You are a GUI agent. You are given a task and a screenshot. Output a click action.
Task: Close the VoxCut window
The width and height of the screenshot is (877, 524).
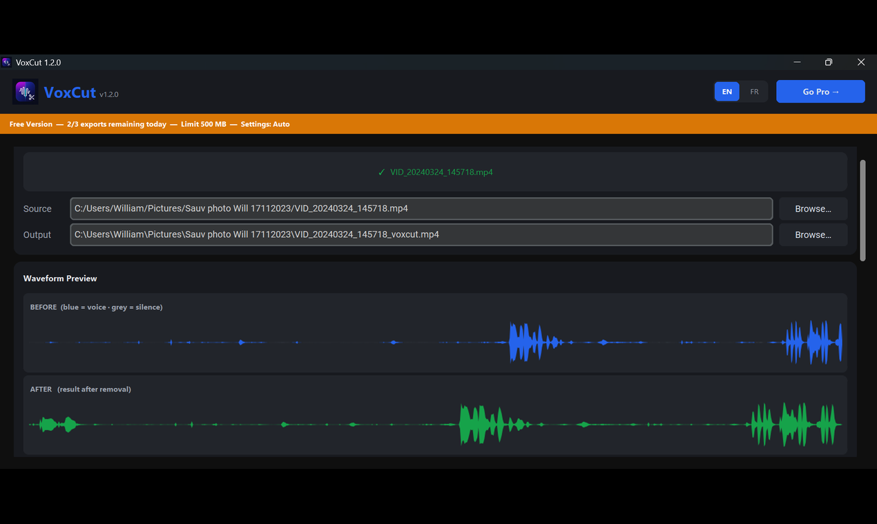(x=860, y=62)
